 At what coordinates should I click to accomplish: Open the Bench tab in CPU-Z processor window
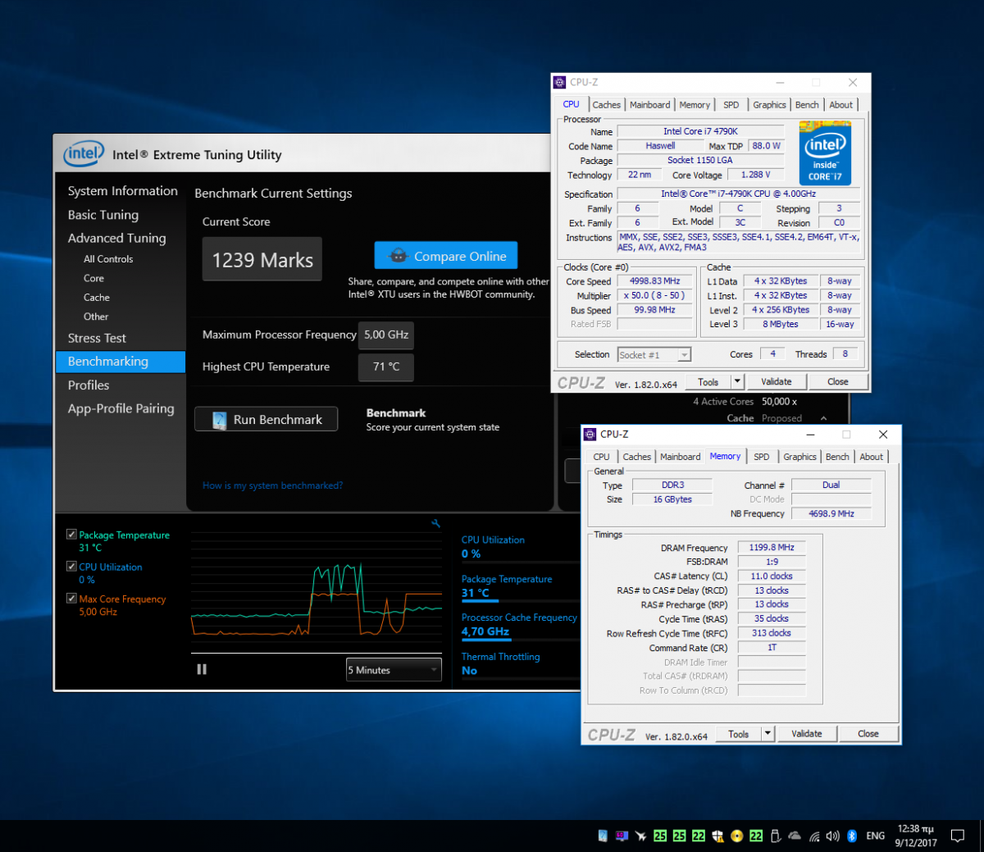(807, 105)
